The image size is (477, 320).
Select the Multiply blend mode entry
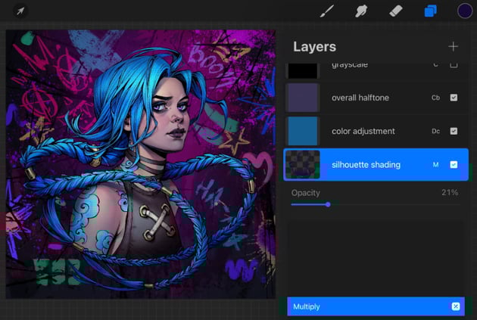point(376,306)
